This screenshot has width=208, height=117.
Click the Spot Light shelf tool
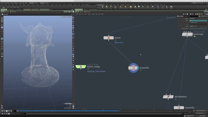(x=107, y=7)
